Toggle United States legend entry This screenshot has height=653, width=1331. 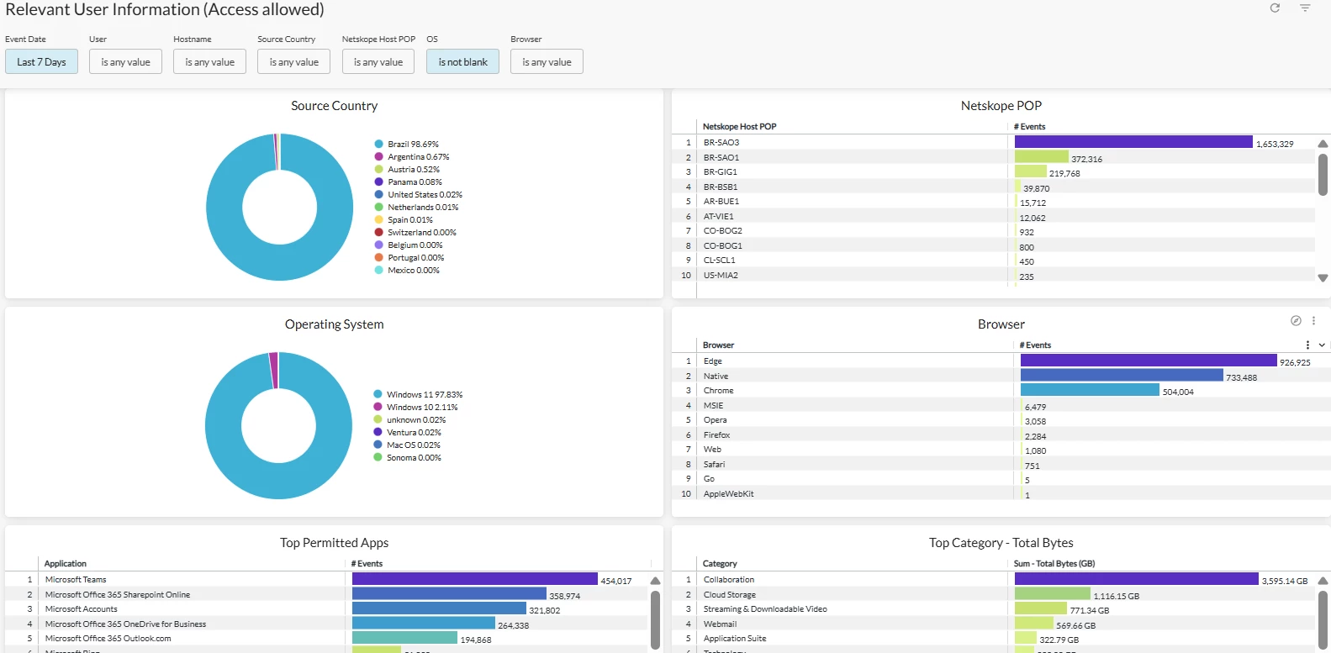[419, 194]
